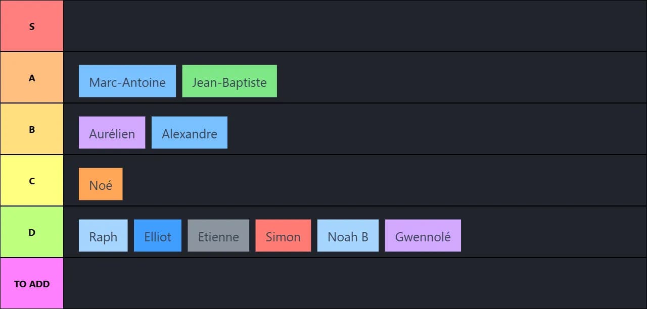Screen dimensions: 647x309
Task: Click the empty TO ADD row area
Action: click(x=354, y=283)
